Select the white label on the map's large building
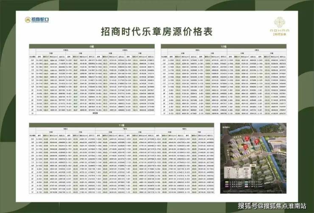The image size is (314, 213). [x=275, y=141]
